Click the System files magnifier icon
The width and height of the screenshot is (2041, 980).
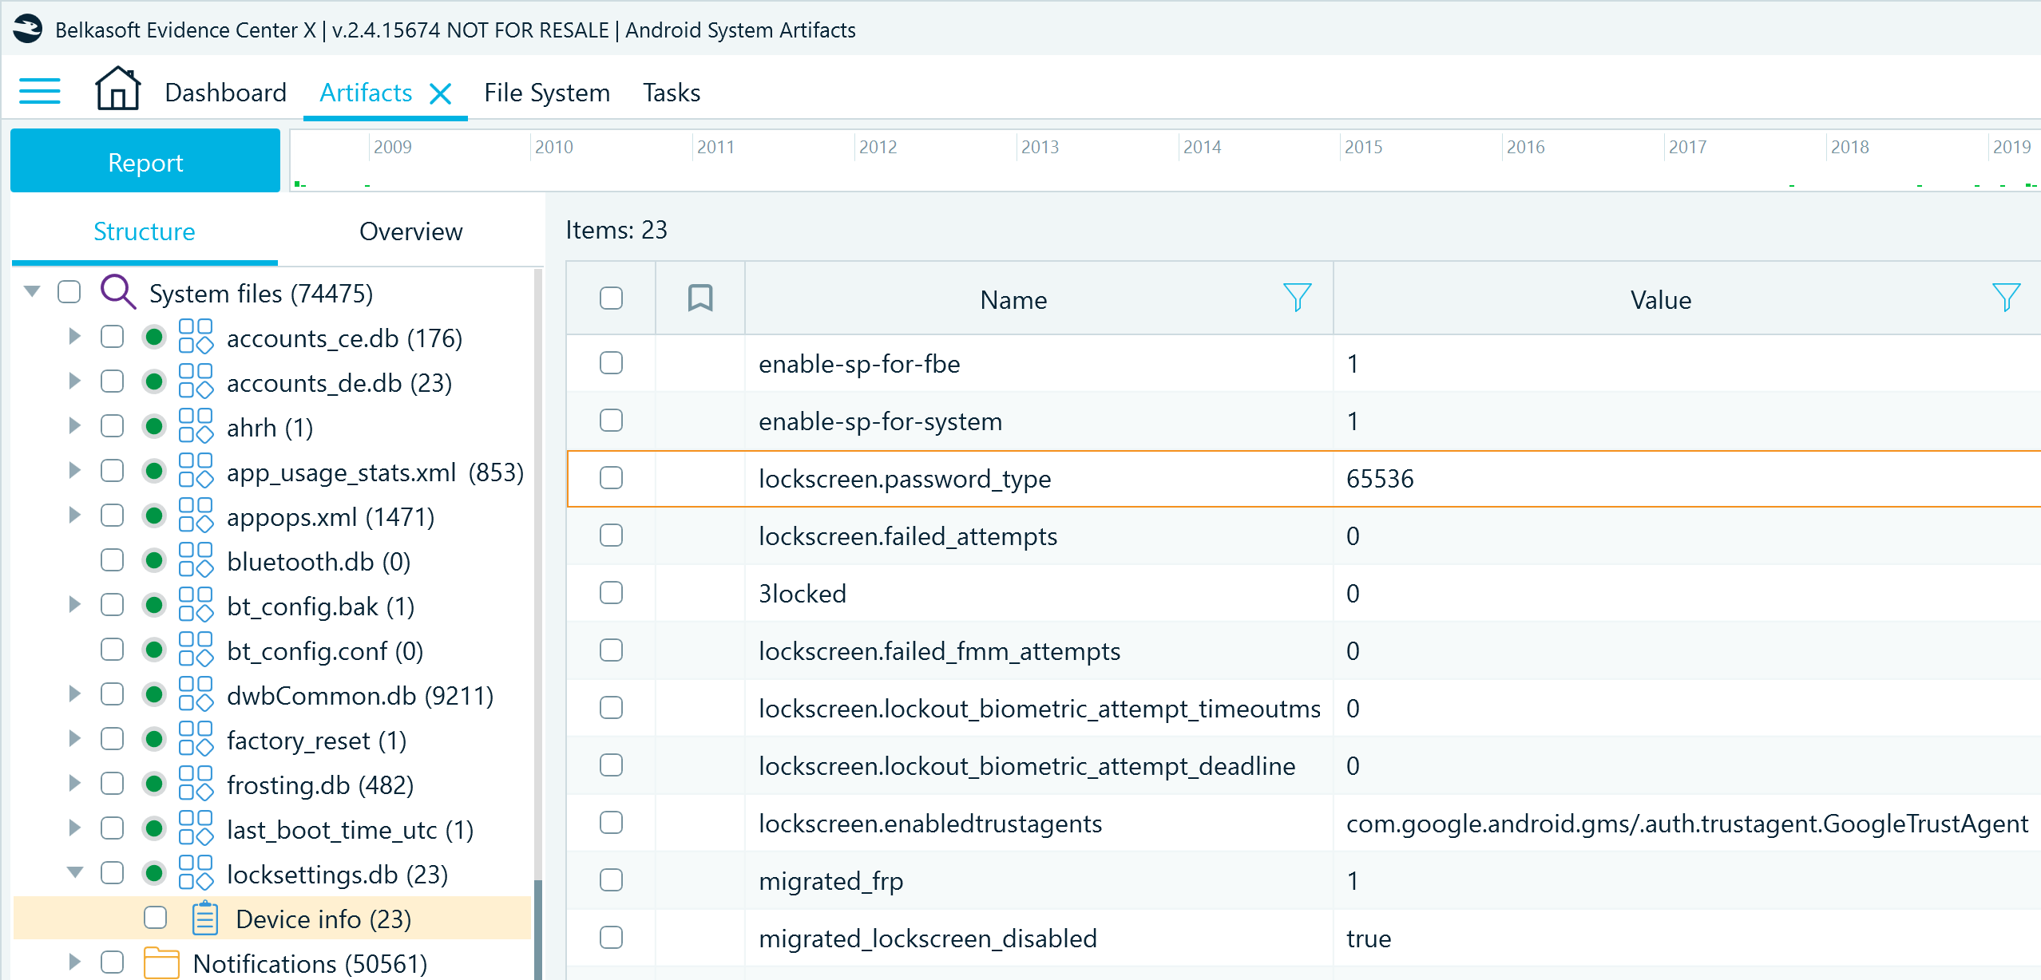pos(118,292)
